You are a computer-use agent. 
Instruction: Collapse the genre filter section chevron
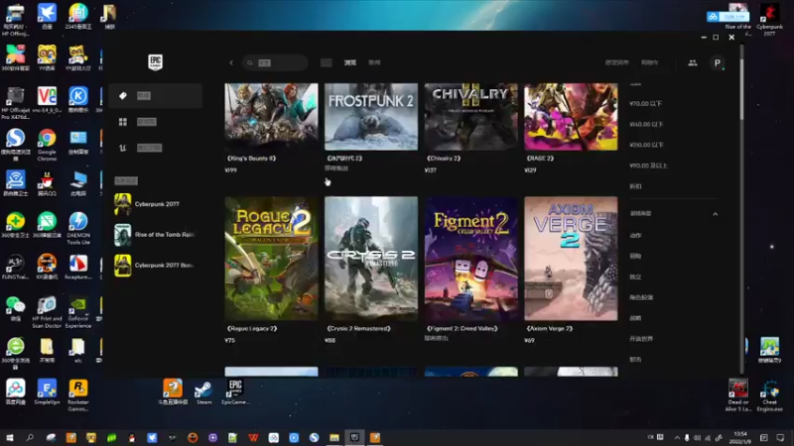click(x=715, y=214)
